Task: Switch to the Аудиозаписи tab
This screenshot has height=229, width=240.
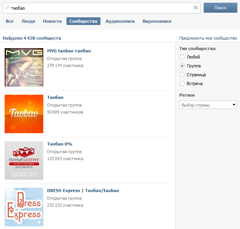Action: (120, 21)
